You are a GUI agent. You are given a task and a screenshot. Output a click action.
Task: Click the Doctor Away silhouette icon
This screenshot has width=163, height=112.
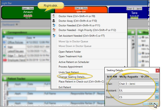[54, 21]
